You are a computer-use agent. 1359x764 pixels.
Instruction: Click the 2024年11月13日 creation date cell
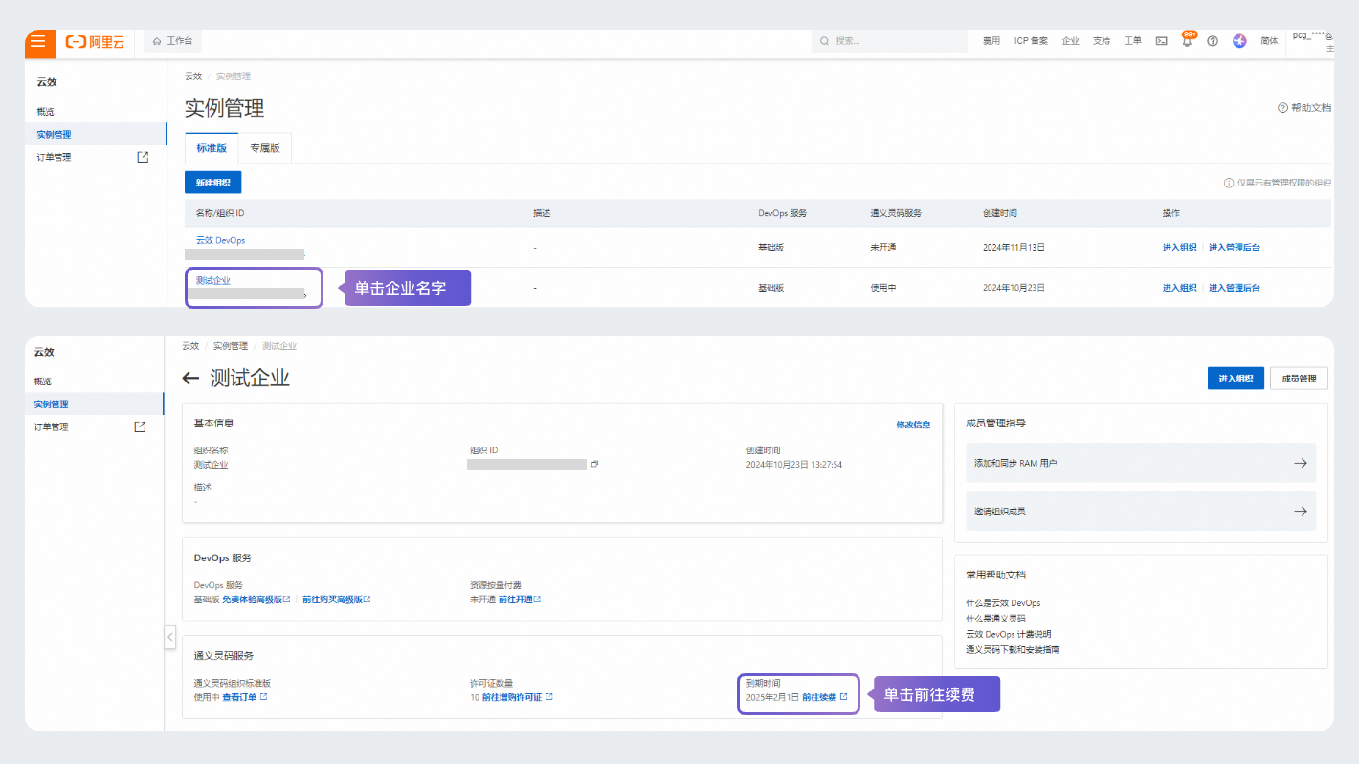[1014, 248]
